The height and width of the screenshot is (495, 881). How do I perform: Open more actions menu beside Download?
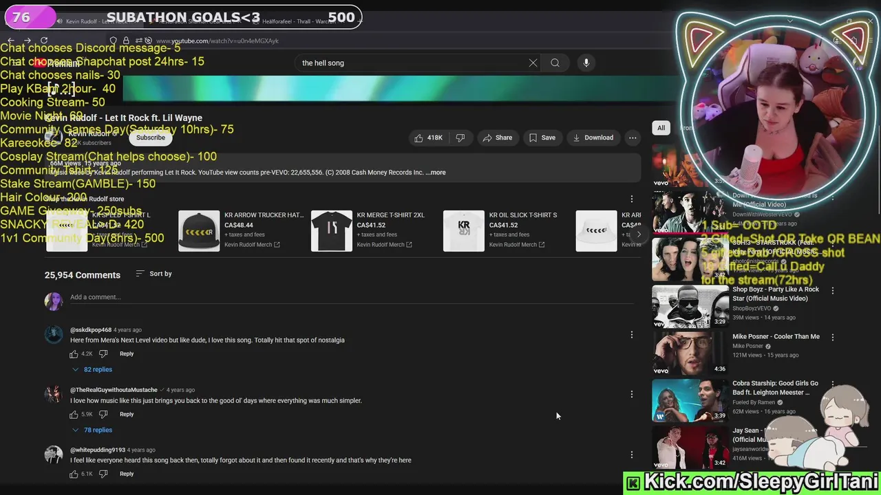[x=633, y=137]
